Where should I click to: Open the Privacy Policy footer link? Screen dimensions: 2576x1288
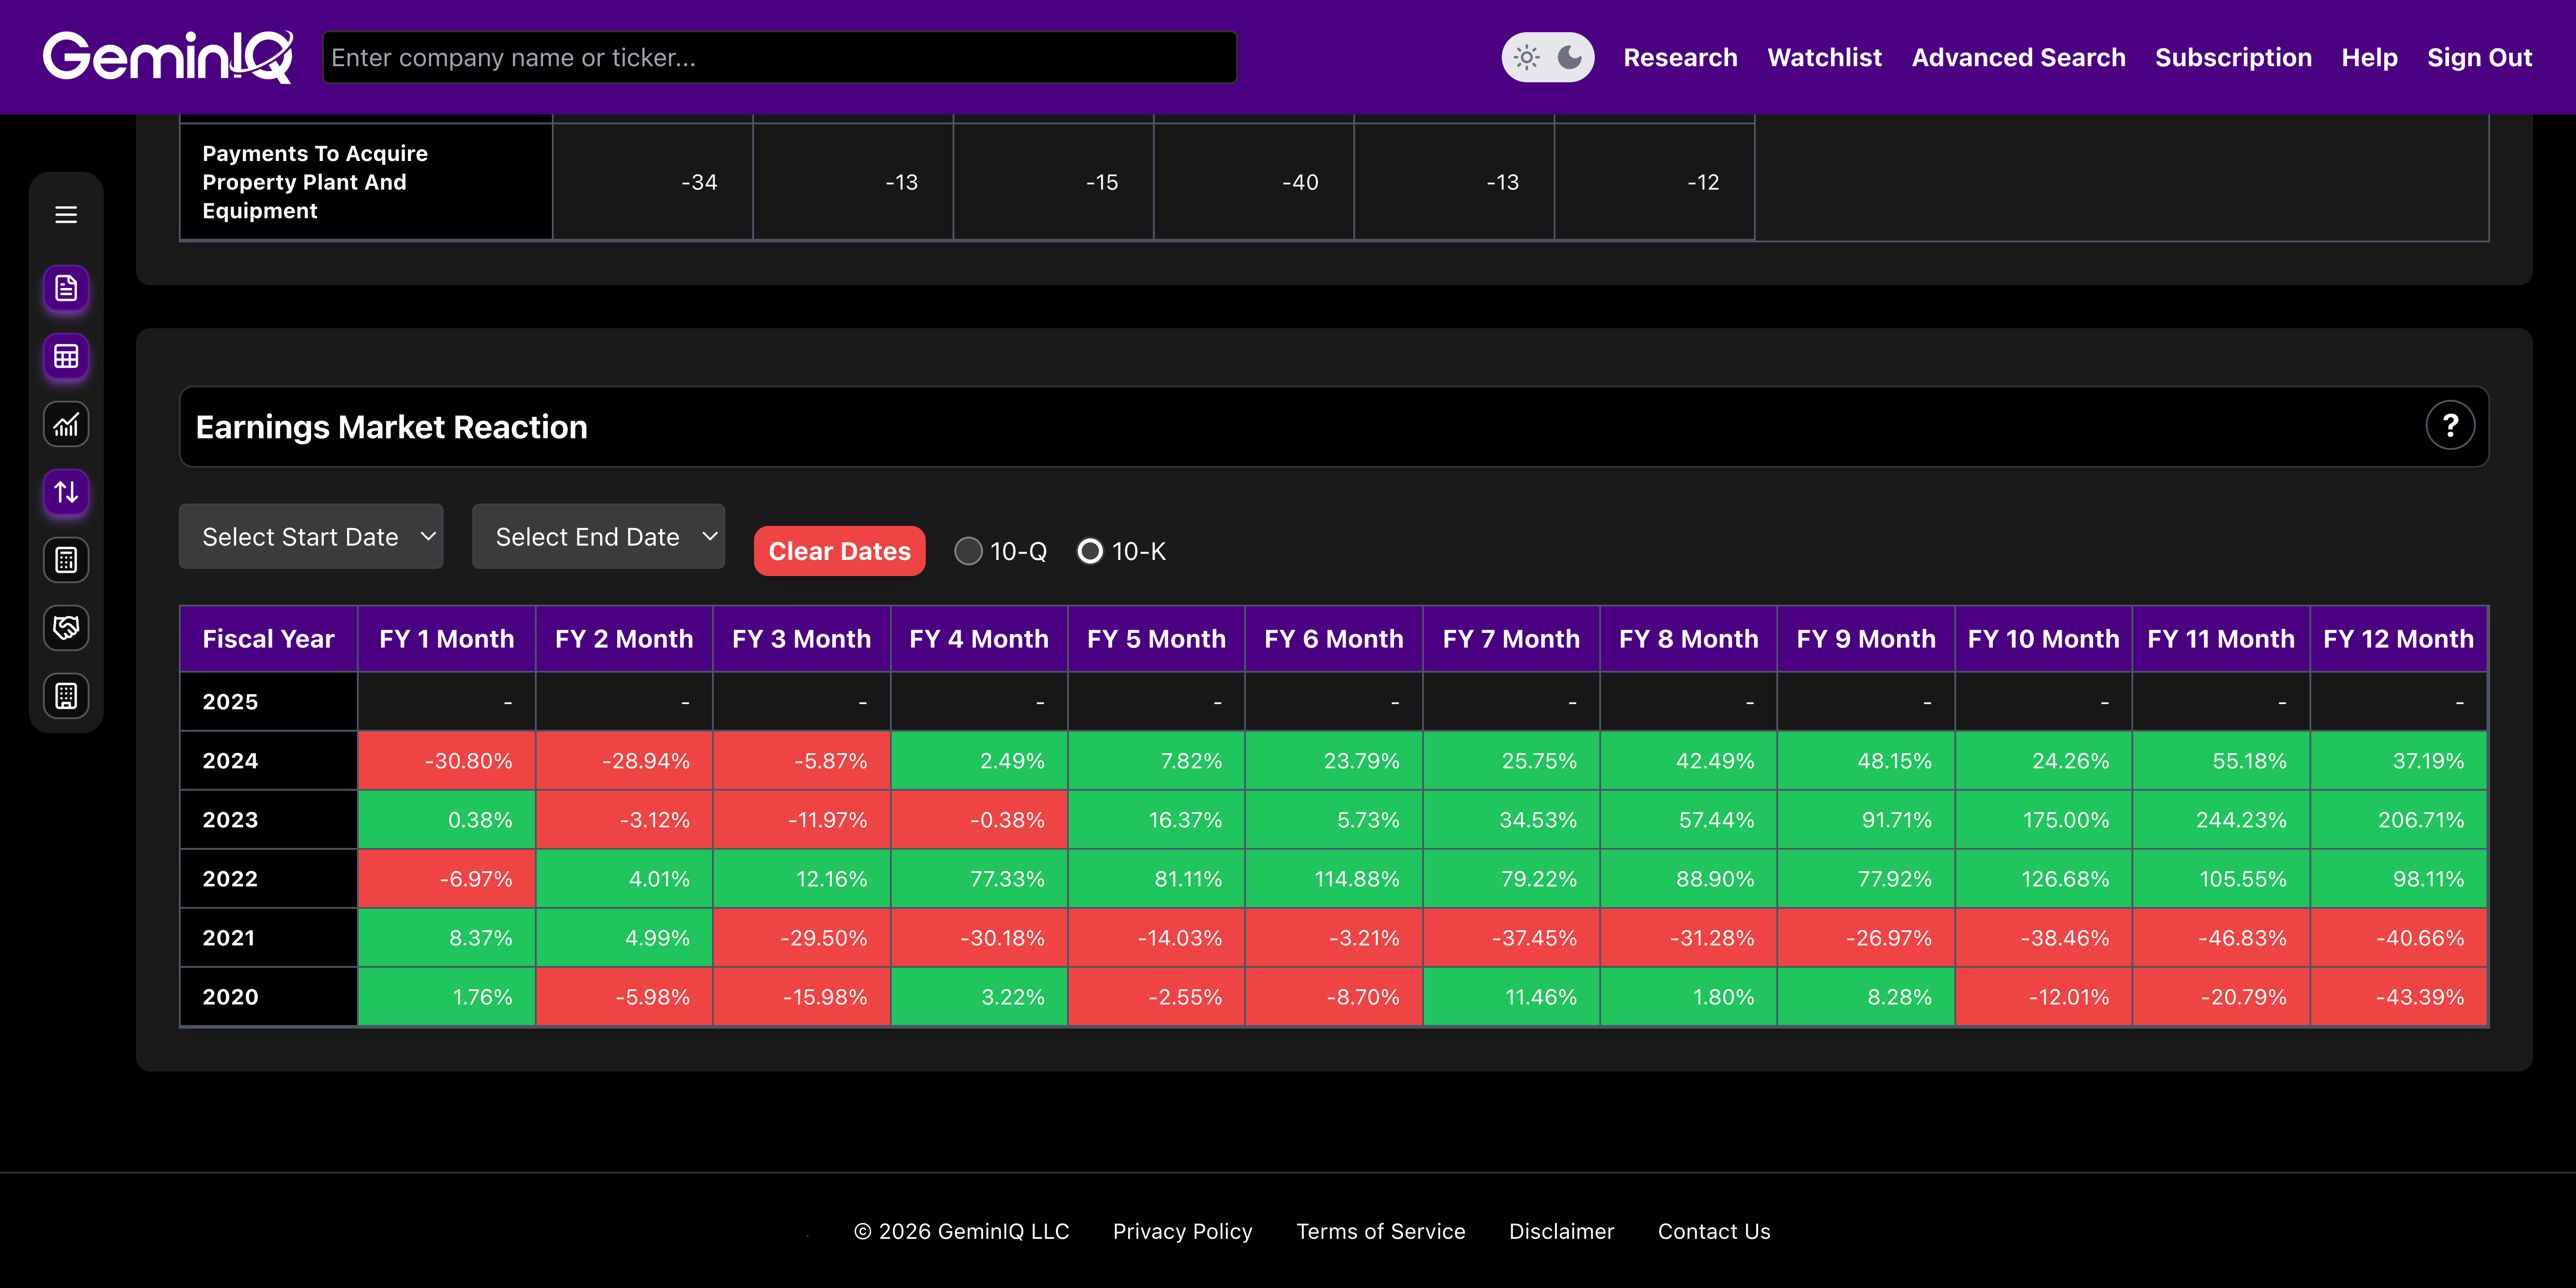[1182, 1232]
